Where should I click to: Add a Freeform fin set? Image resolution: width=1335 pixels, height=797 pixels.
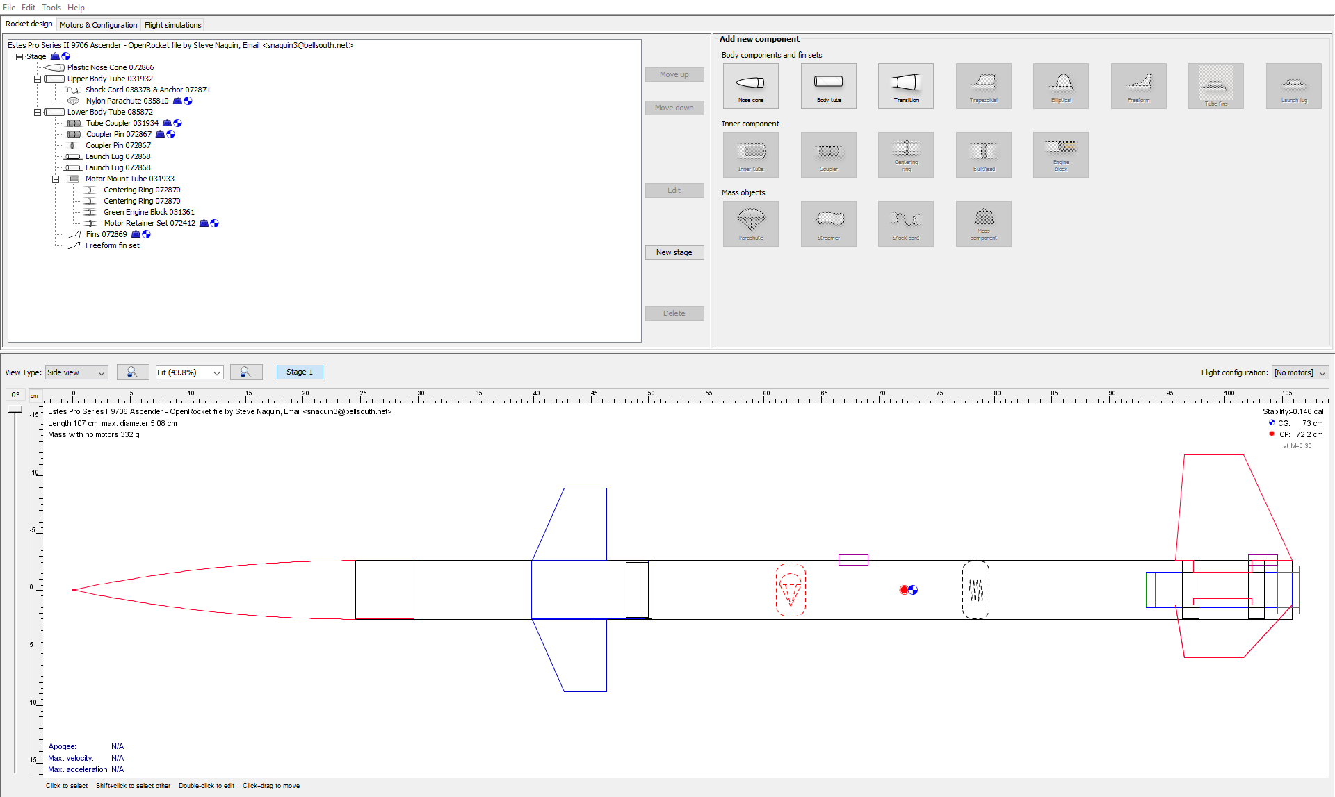coord(1138,85)
